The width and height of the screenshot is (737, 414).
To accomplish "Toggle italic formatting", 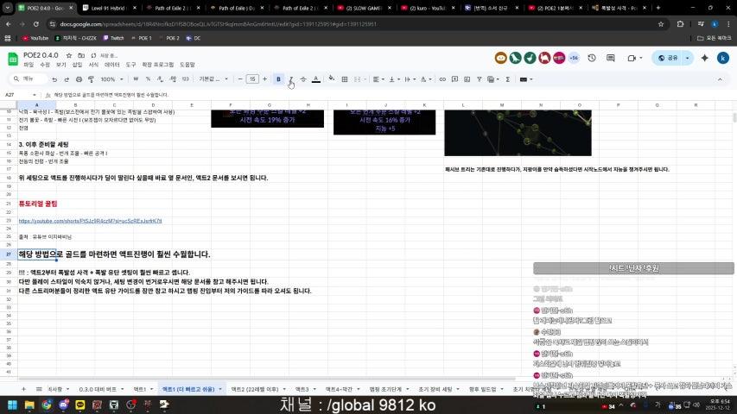I will pyautogui.click(x=290, y=79).
